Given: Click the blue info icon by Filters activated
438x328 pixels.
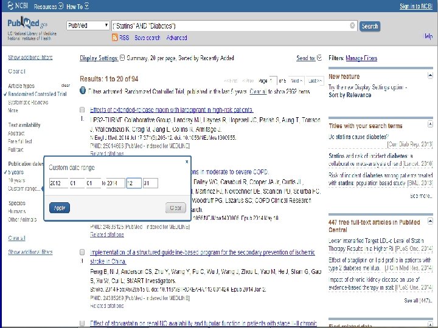Looking at the screenshot, I should coord(83,91).
